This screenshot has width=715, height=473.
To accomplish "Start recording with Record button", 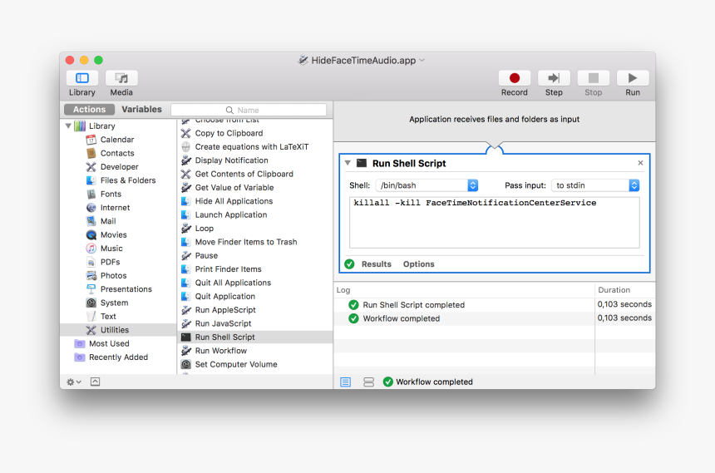I will 515,78.
